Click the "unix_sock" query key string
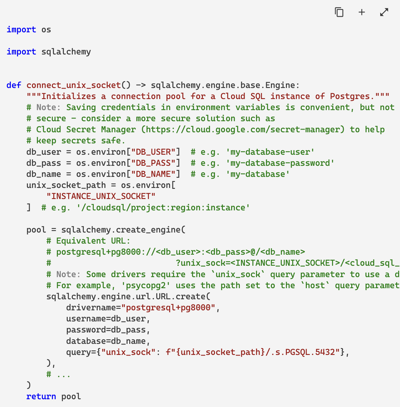Screen dimensions: 400x407 (x=128, y=352)
